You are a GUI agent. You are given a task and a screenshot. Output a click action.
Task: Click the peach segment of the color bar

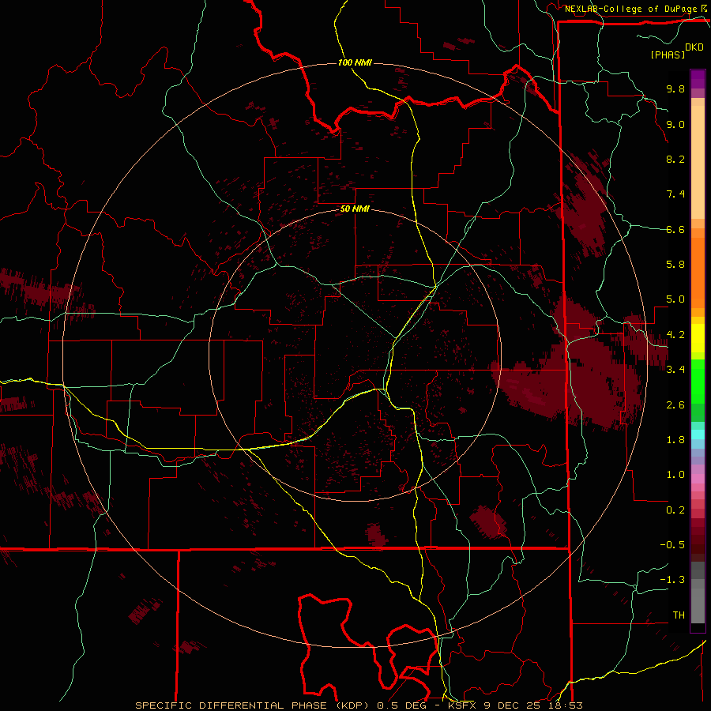(x=698, y=163)
